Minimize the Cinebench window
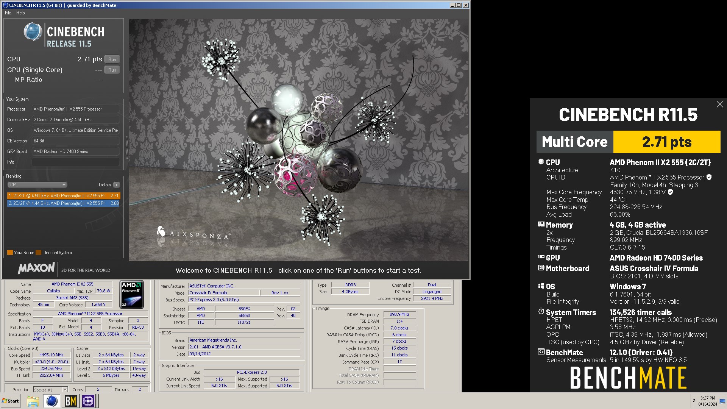 pos(452,5)
